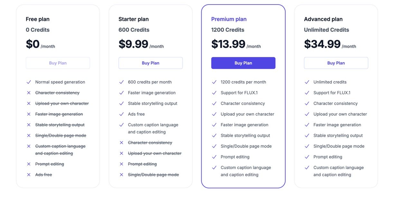This screenshot has width=394, height=197.
Task: Select the Advanced plan title
Action: click(x=323, y=19)
